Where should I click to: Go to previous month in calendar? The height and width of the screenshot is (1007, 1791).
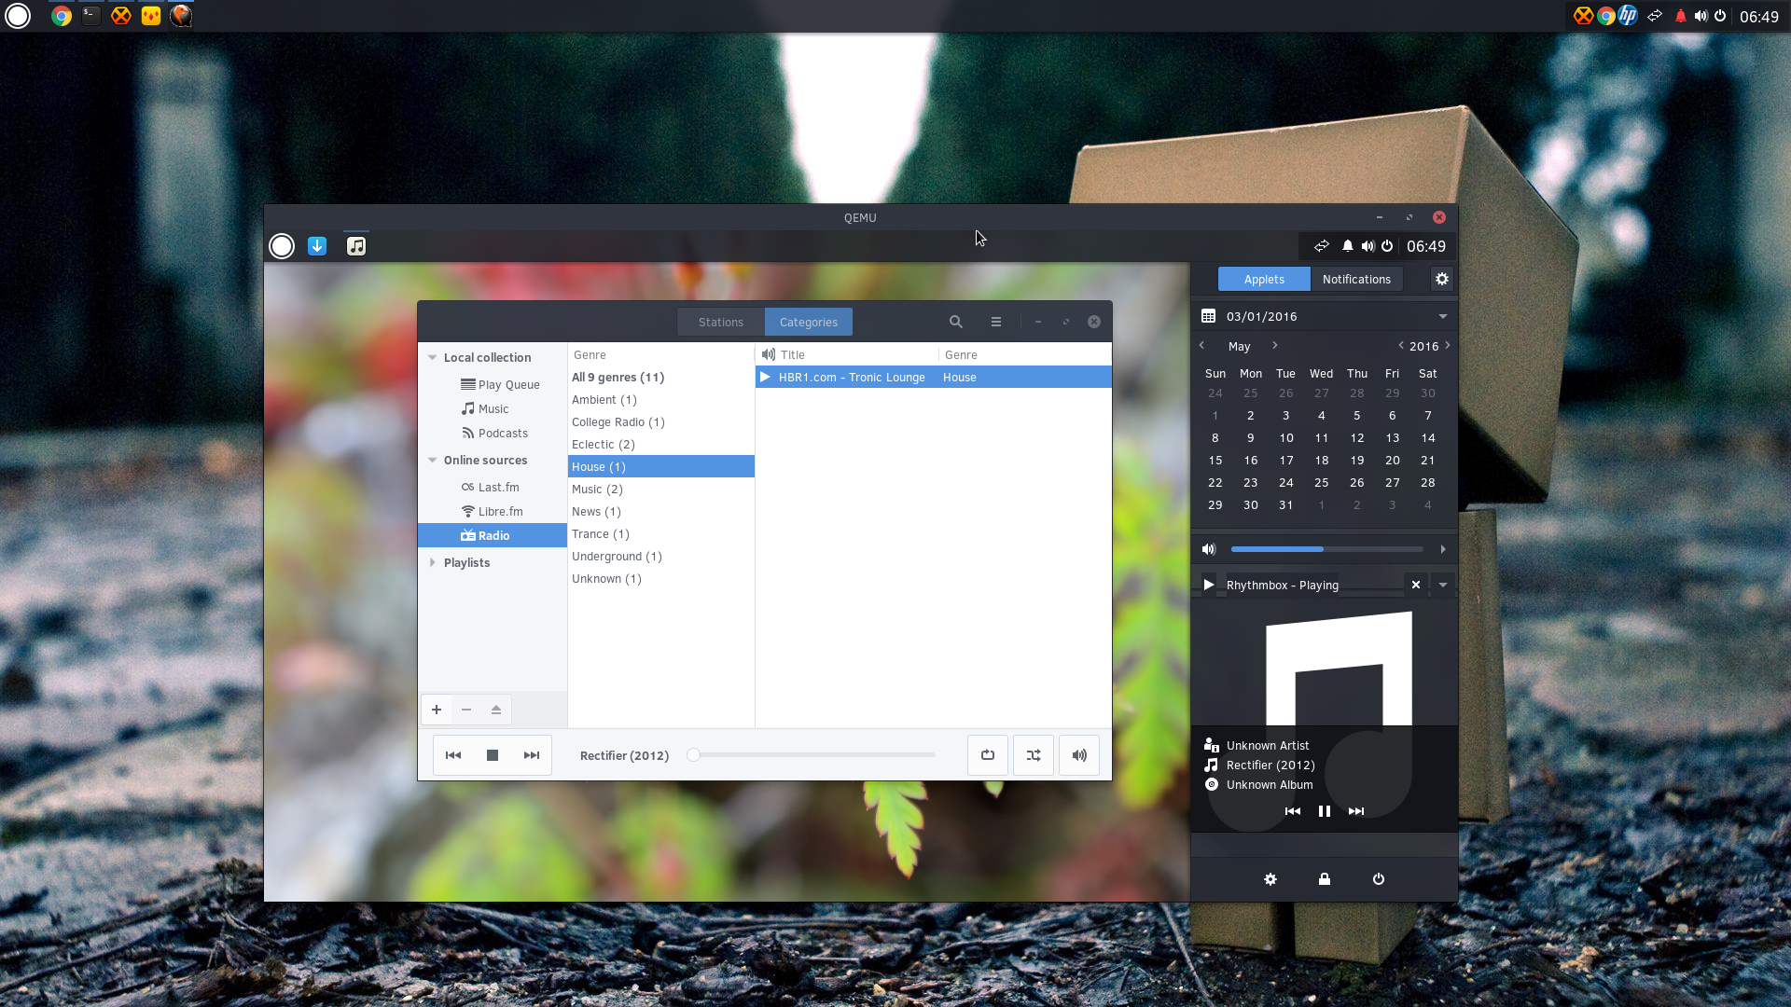click(1201, 345)
